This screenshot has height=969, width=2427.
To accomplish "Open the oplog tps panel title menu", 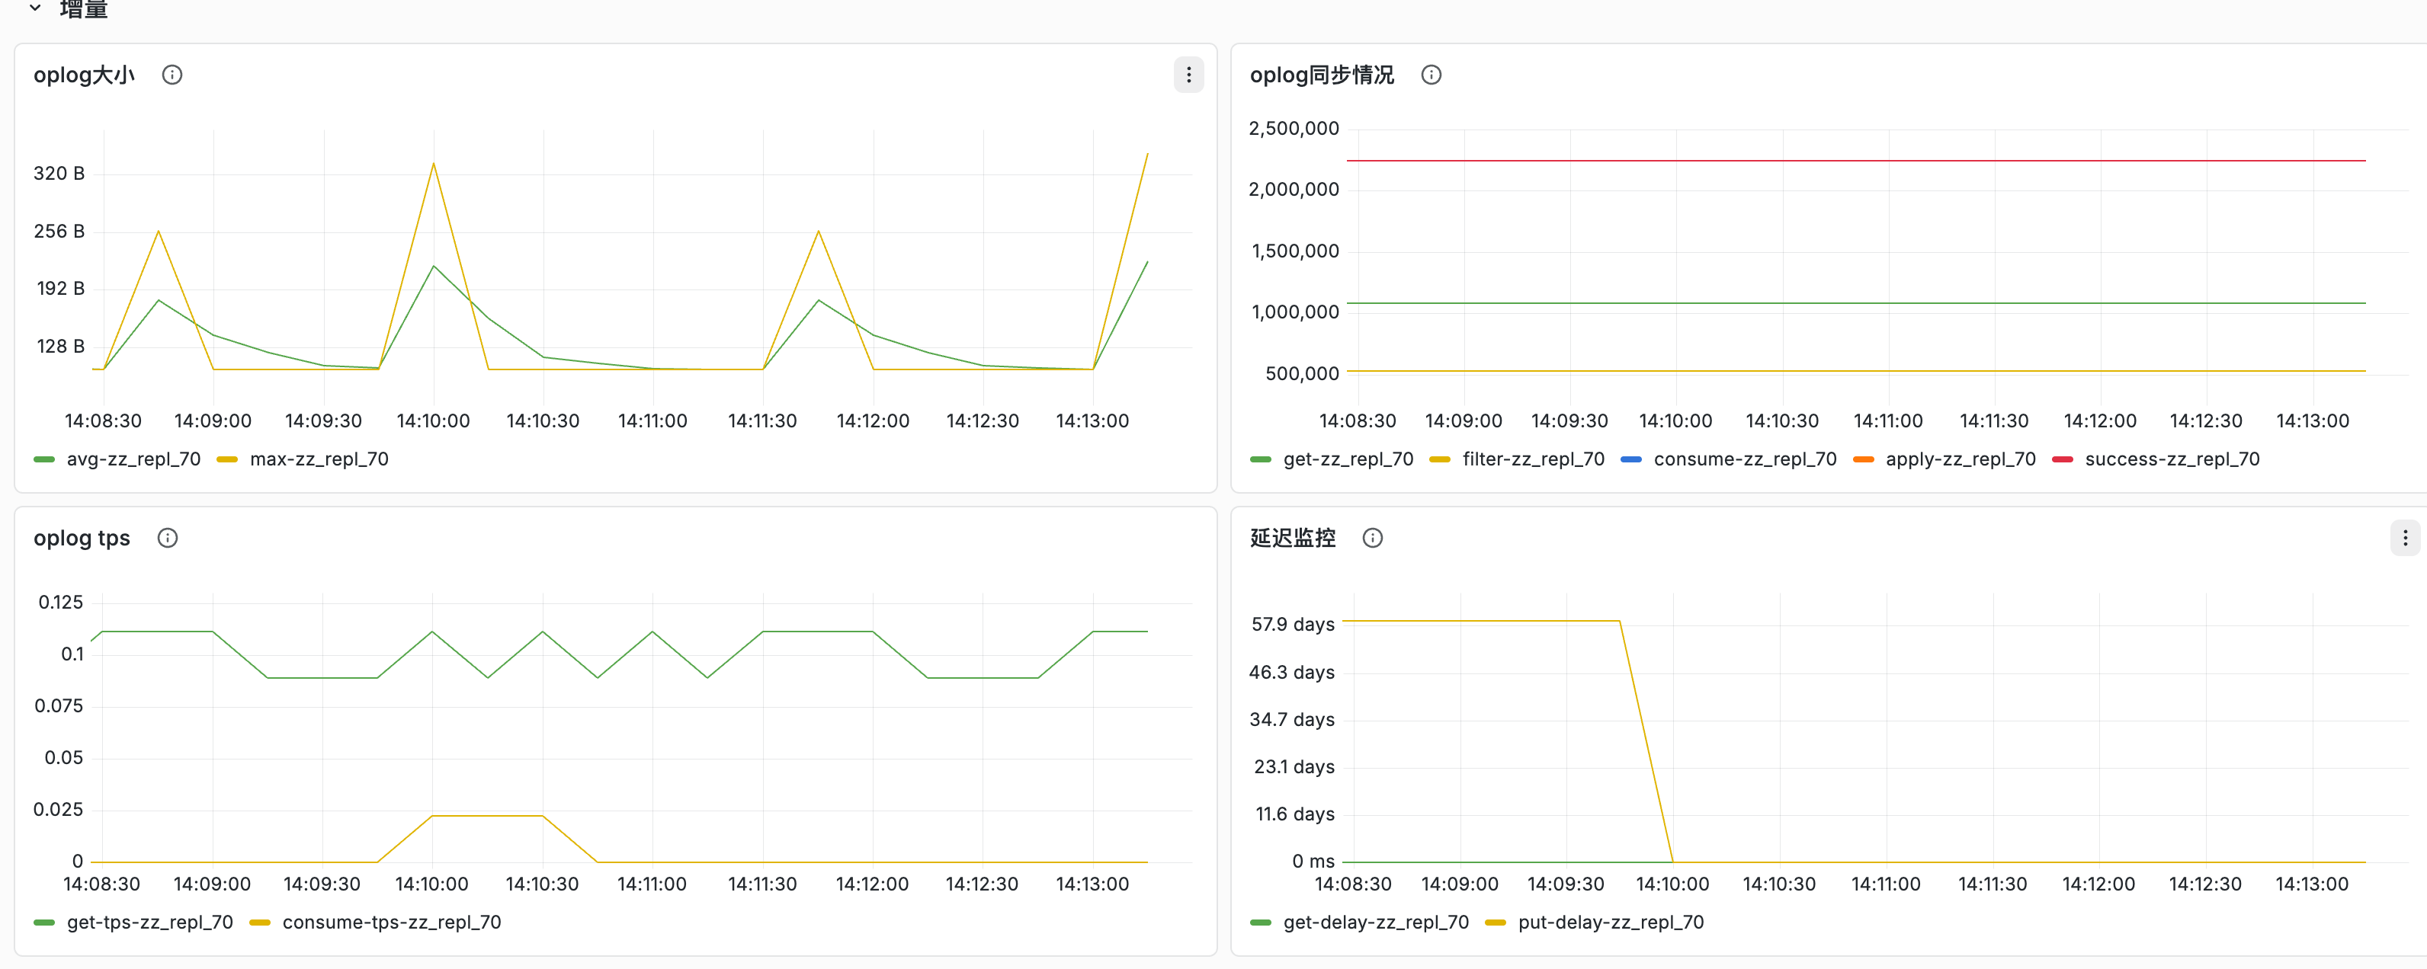I will pos(81,538).
